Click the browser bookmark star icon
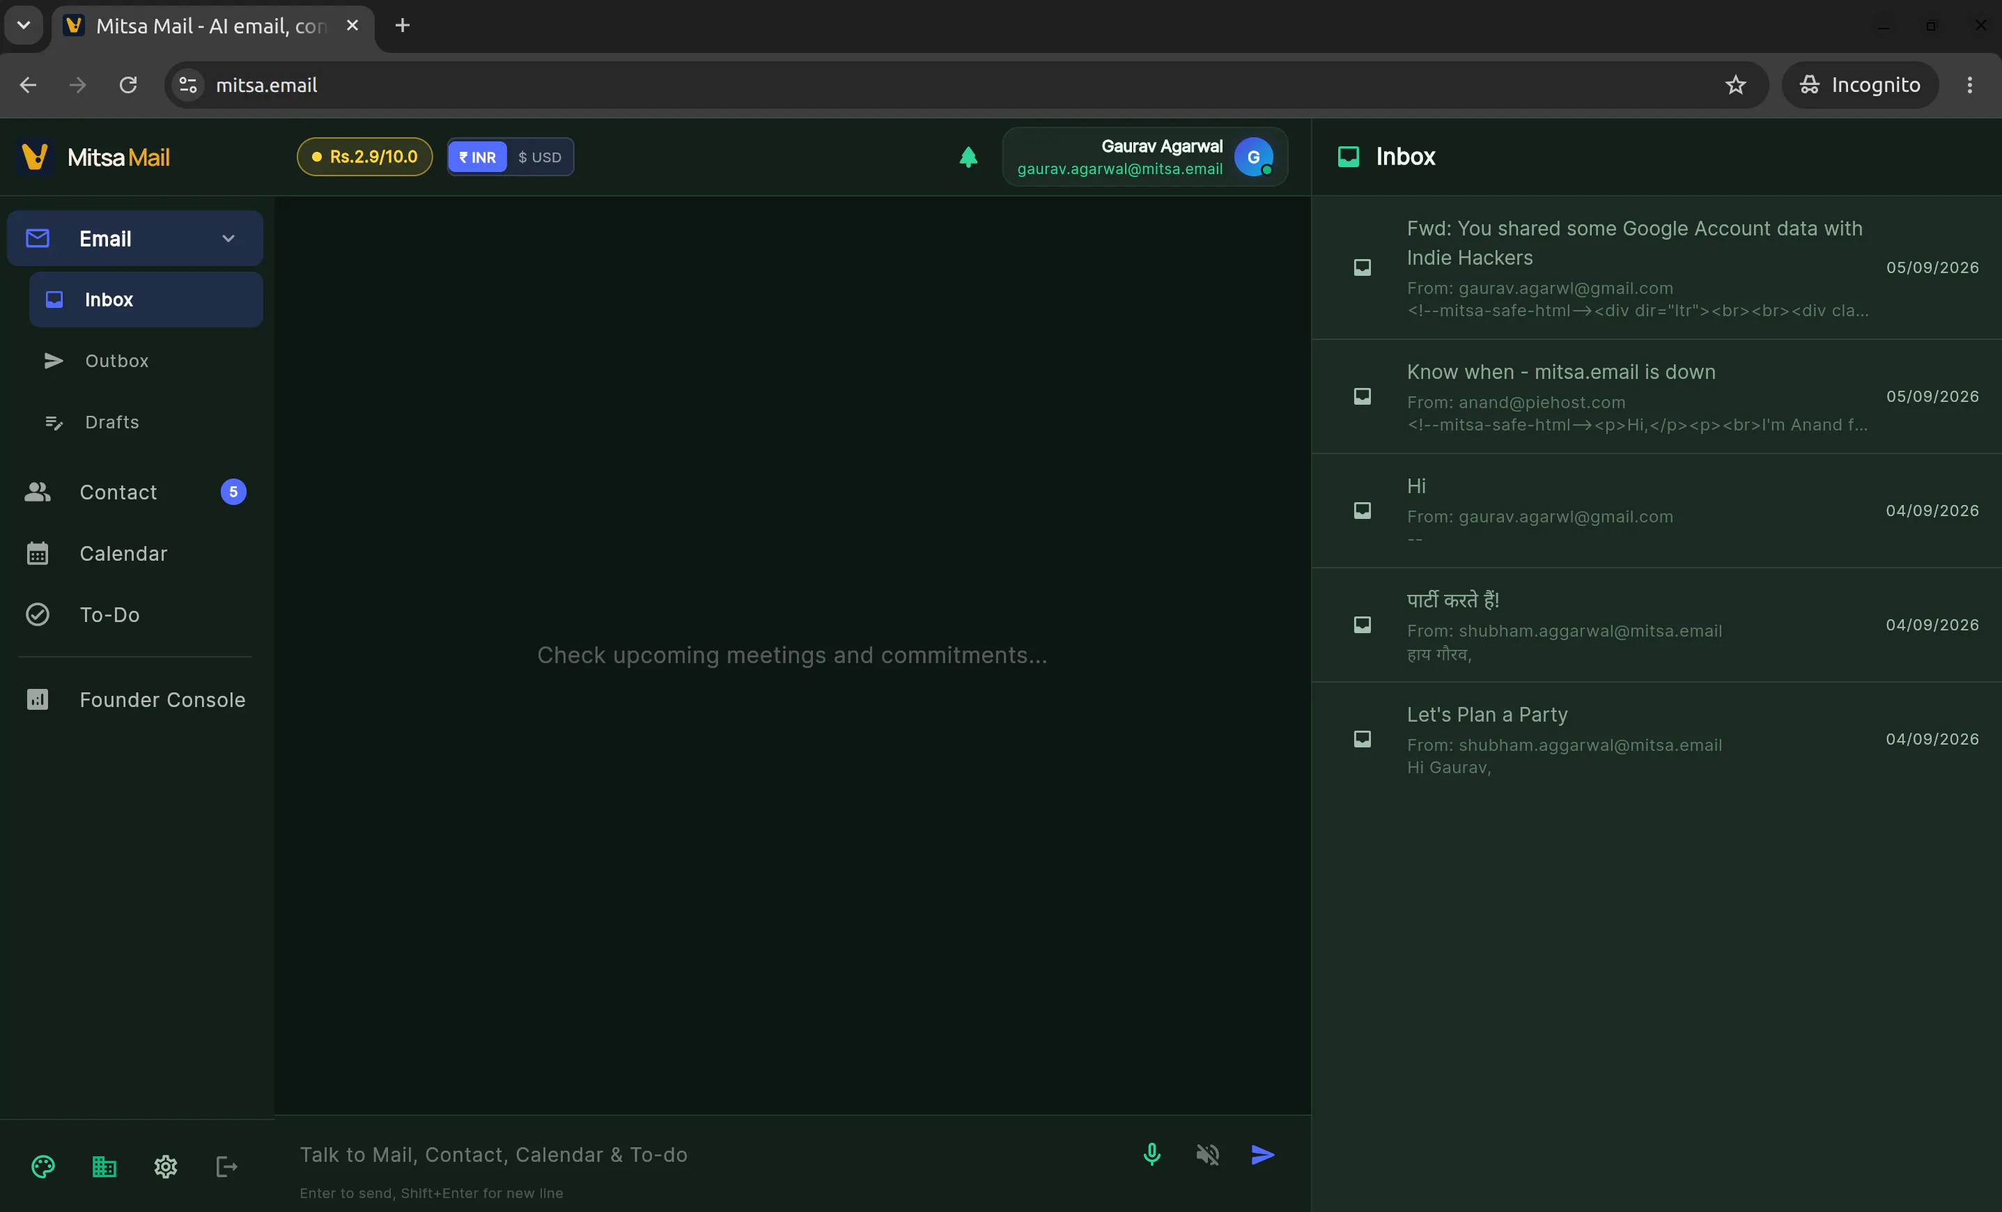The height and width of the screenshot is (1212, 2002). pos(1735,84)
